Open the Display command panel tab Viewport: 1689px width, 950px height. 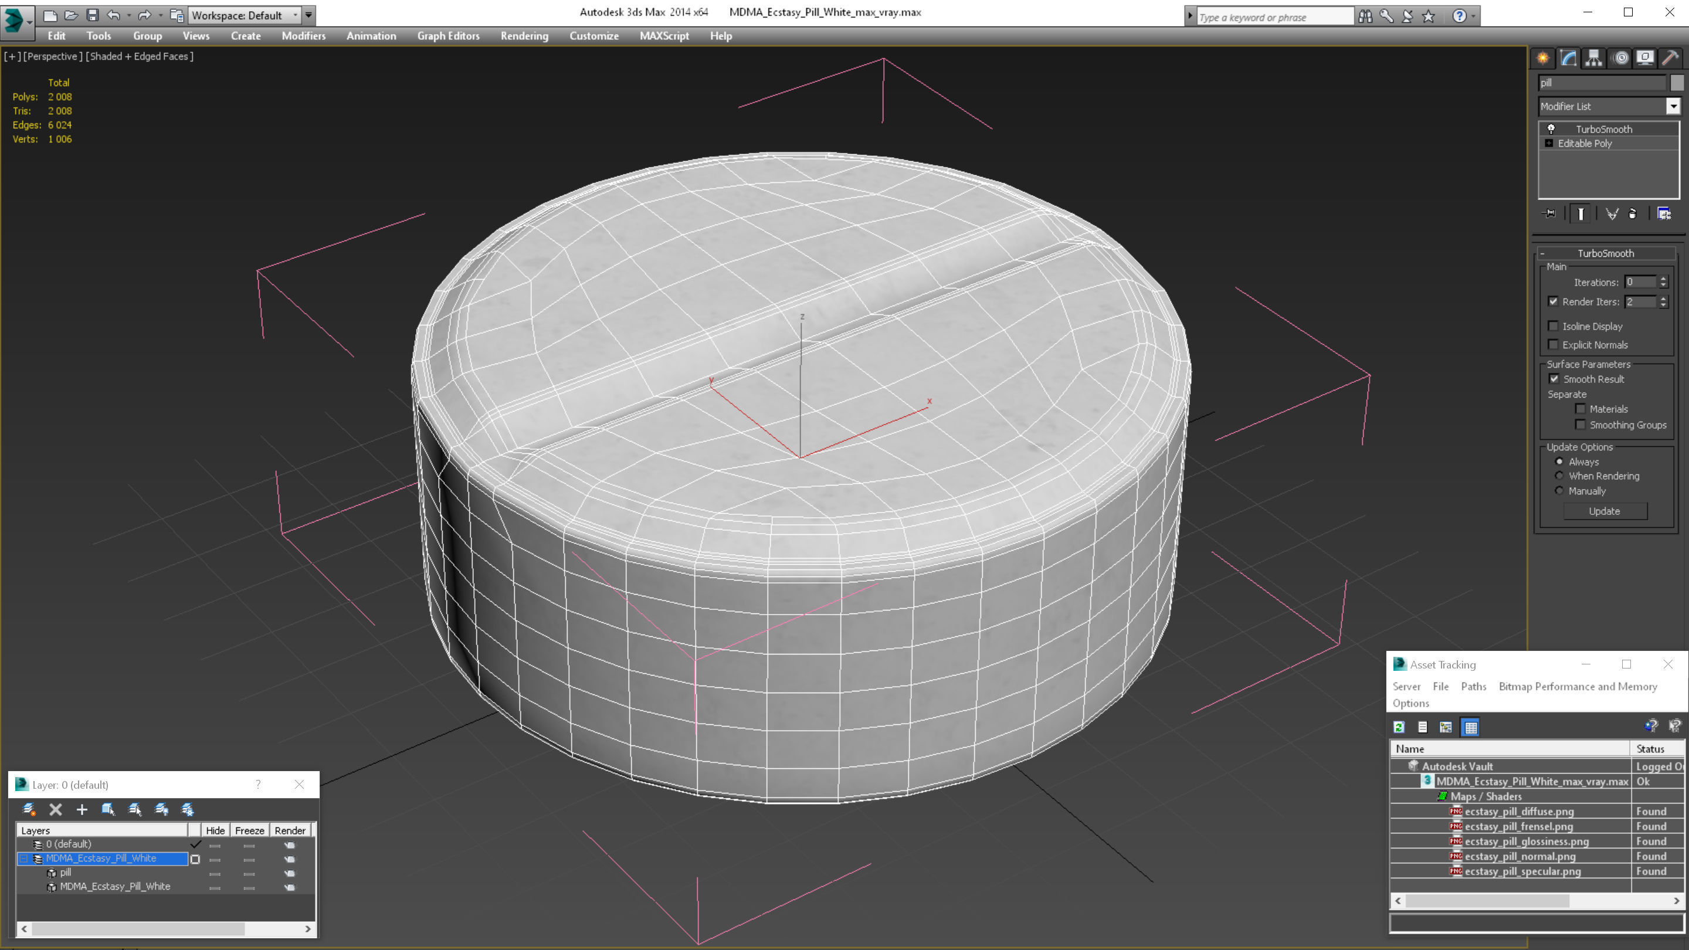point(1645,59)
